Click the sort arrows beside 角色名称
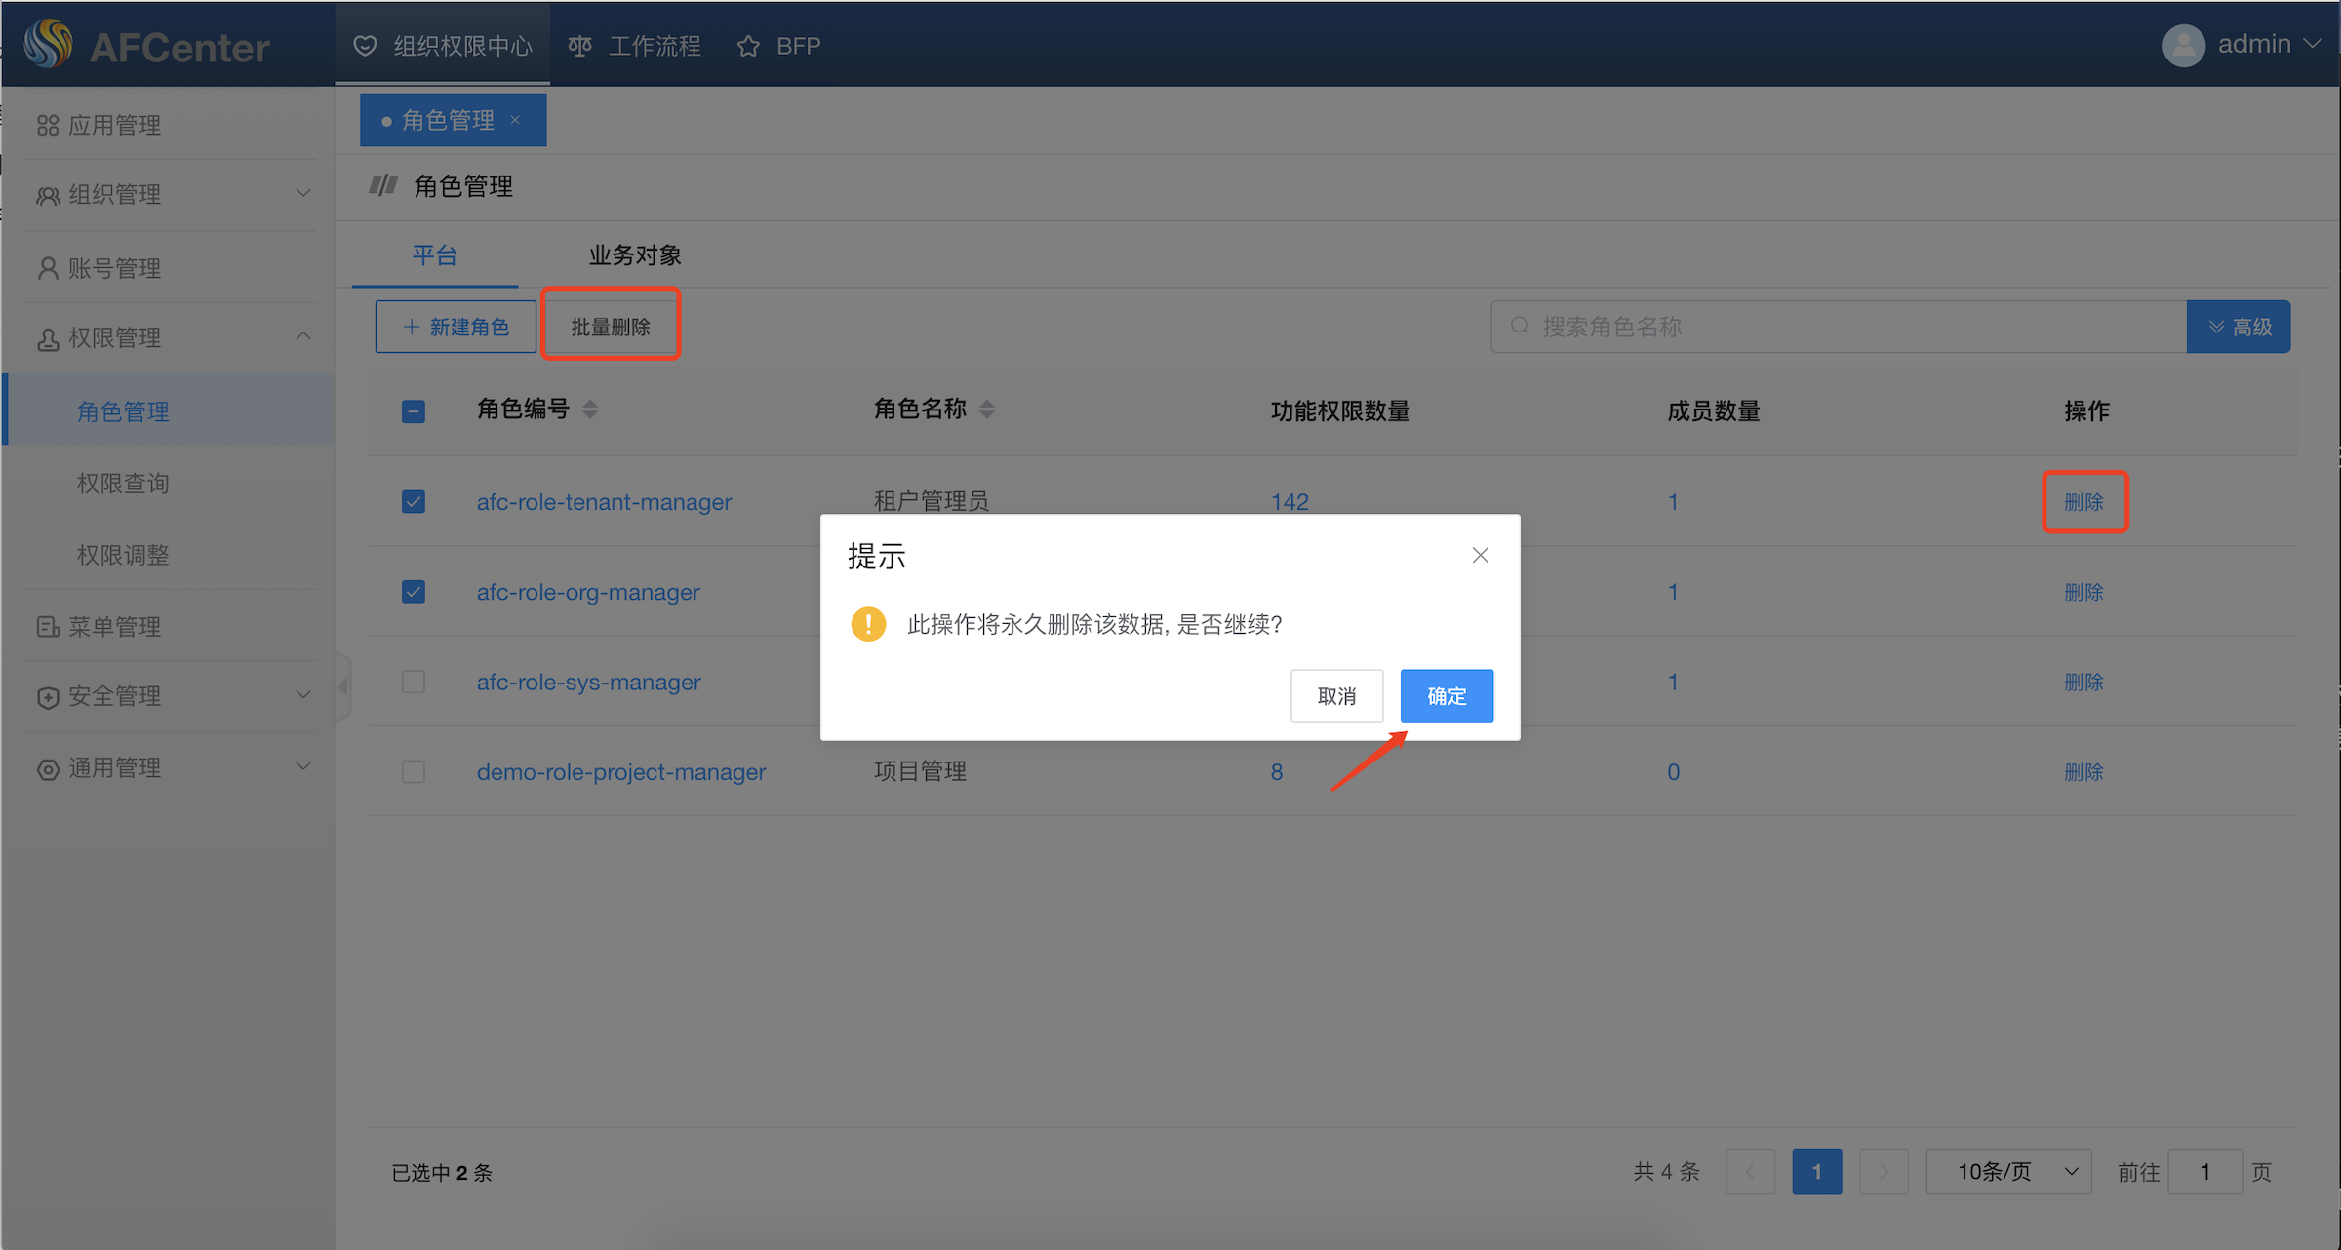 pyautogui.click(x=987, y=410)
